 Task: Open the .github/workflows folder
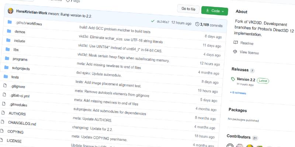point(28,23)
